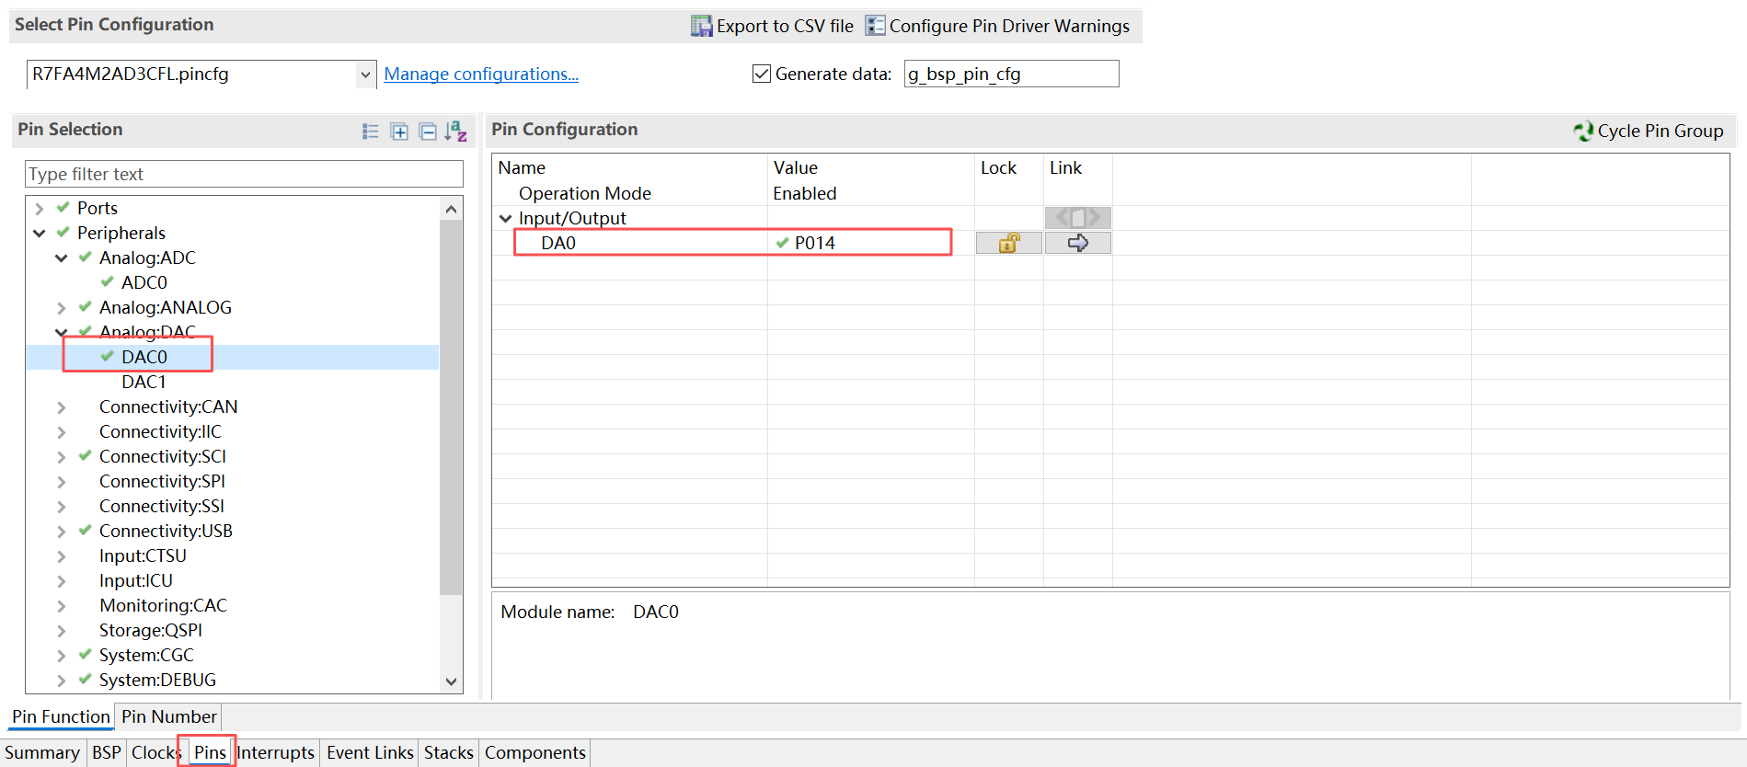Open the R7FA4M2AD3CFL.pincfg configuration dropdown

coord(365,74)
